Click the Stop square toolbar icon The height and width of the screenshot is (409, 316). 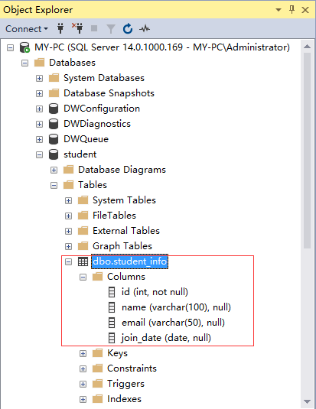click(94, 28)
